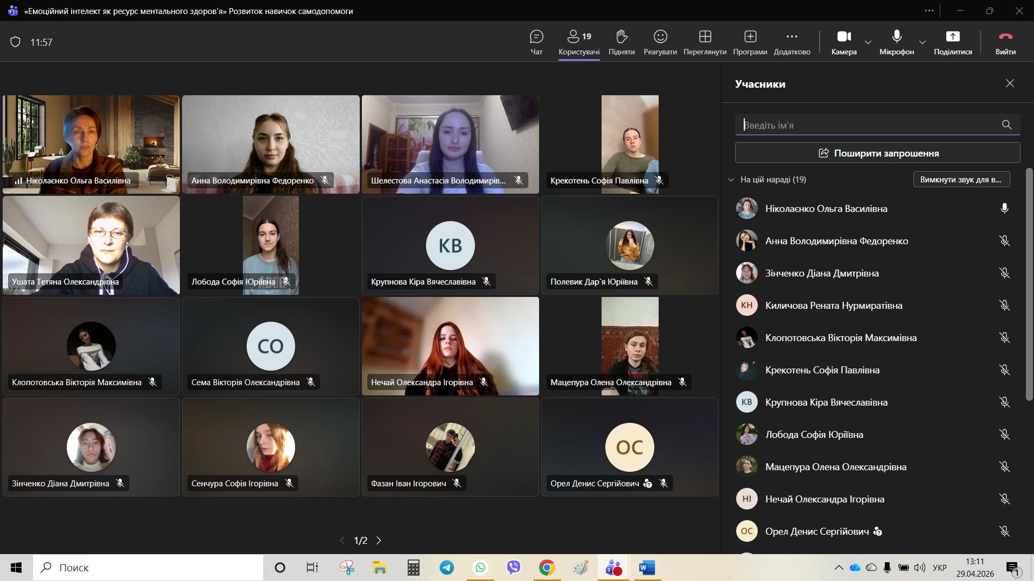Expand the microphone options dropdown arrow
1034x581 pixels.
coord(923,42)
